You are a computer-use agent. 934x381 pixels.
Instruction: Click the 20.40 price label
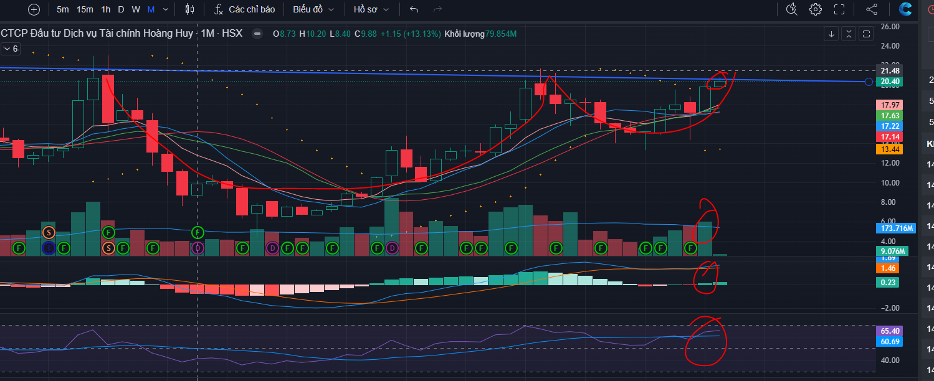[889, 82]
